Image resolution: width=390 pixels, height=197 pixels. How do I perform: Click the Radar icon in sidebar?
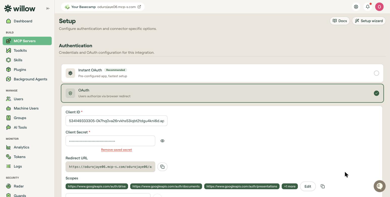(9, 186)
